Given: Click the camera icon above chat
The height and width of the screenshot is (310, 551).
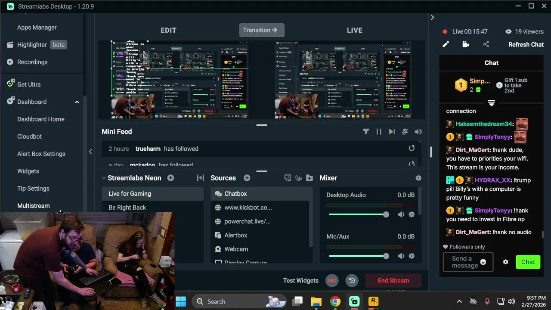Looking at the screenshot, I should 466,44.
